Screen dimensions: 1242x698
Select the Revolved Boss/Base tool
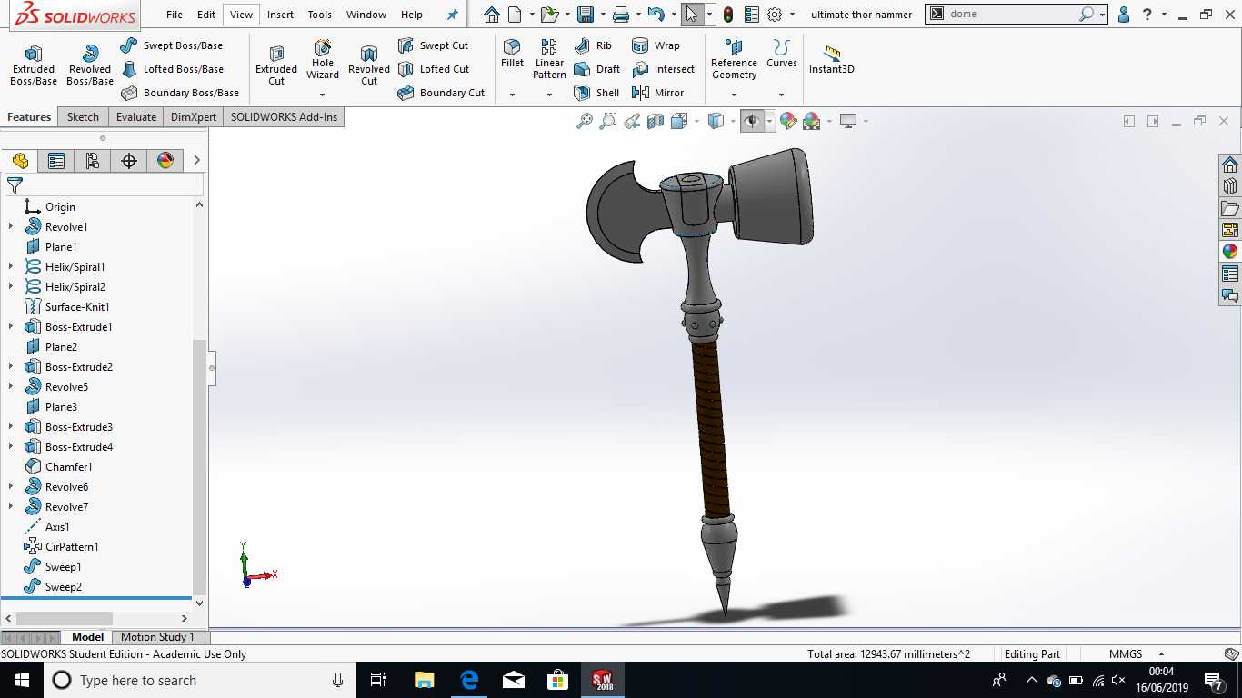(x=90, y=65)
